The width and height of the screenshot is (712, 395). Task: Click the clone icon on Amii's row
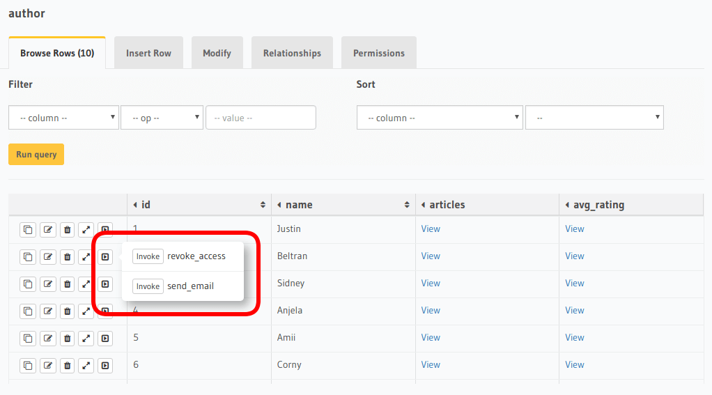point(27,338)
